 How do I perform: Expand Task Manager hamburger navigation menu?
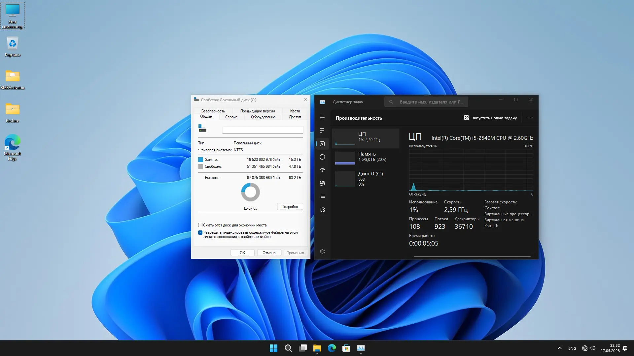point(322,117)
